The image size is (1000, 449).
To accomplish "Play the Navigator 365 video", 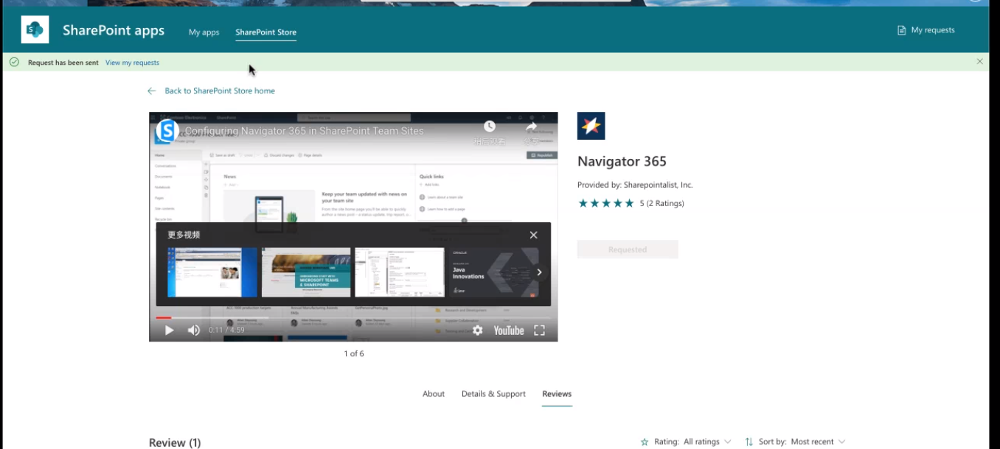I will [168, 330].
